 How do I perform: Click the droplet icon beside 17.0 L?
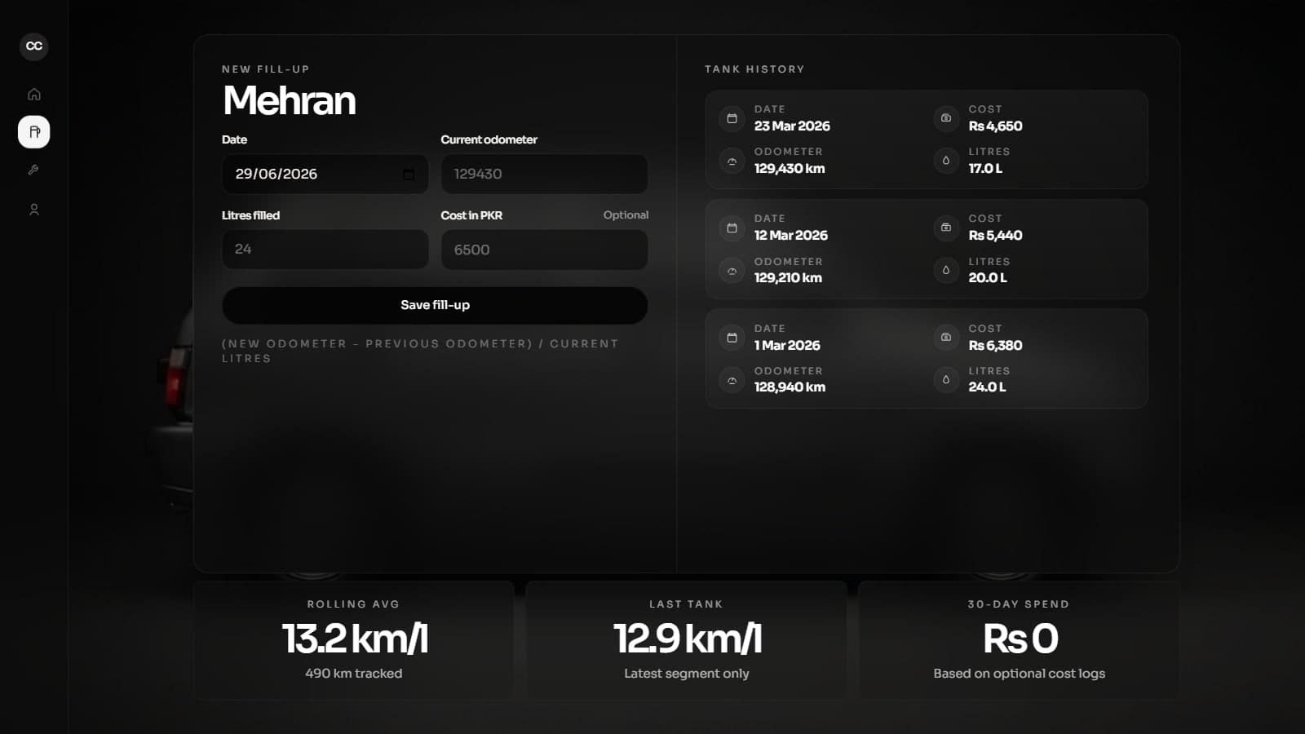(946, 161)
